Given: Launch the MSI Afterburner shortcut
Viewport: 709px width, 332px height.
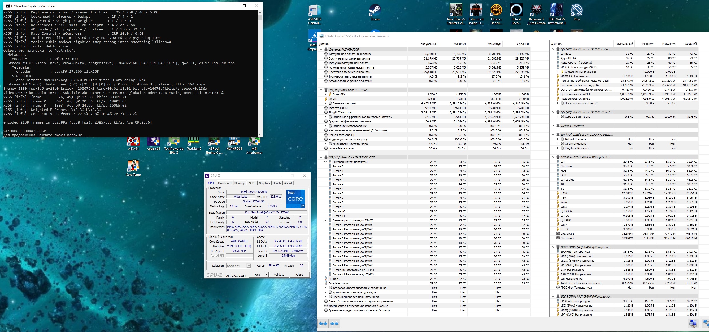Looking at the screenshot, I should tap(254, 144).
